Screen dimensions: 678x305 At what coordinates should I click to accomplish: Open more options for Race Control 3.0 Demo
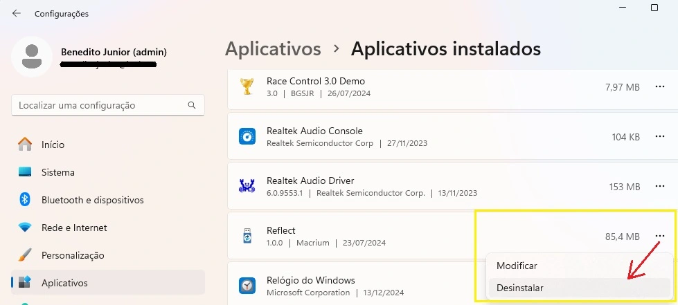659,86
